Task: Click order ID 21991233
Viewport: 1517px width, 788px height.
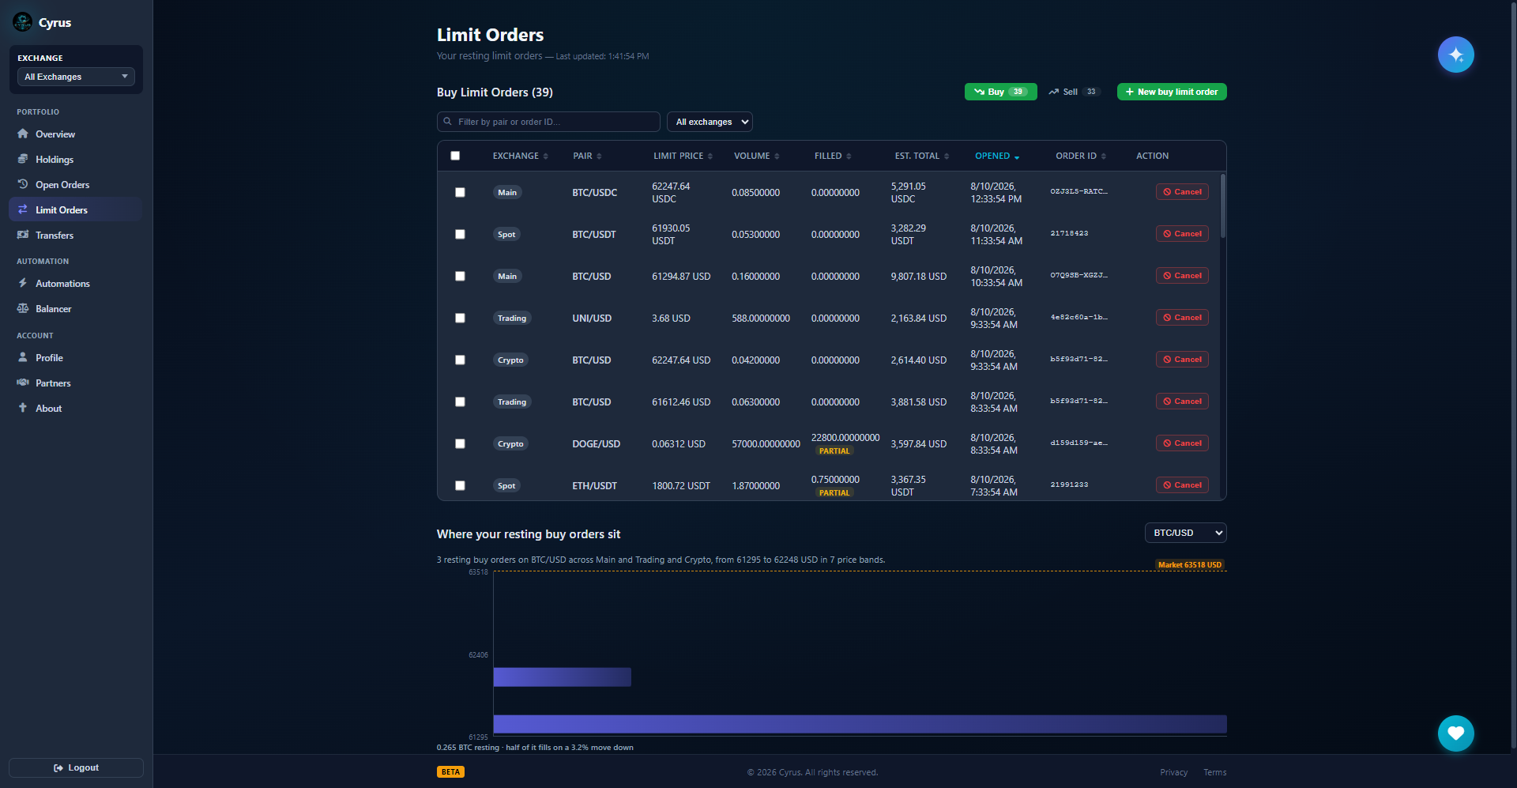Action: (x=1069, y=484)
